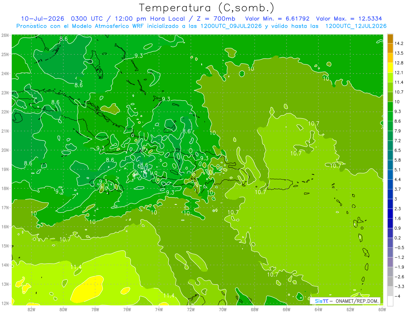Screen dimensions: 406x314
Task: Click the "4.4" colorbar scale label
Action: coord(398,180)
